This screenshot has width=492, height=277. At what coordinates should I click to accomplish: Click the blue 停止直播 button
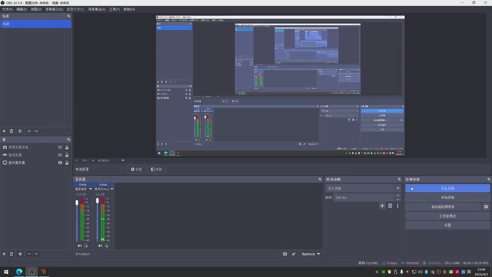pyautogui.click(x=448, y=188)
